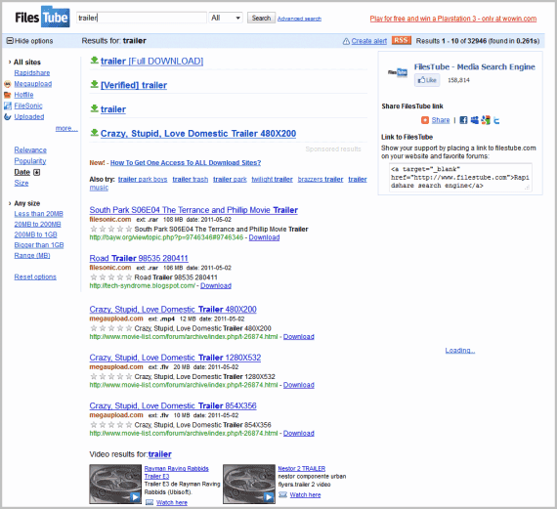Click the Rayman Raving Rabbids video thumbnail
The height and width of the screenshot is (509, 557).
115,484
